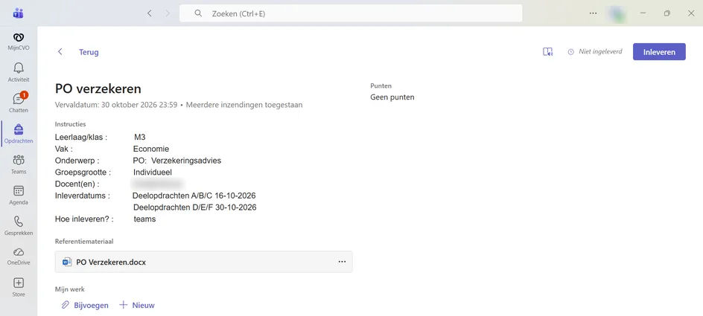This screenshot has width=703, height=316.
Task: Click Deelopdrachten A/B/C 16-10-2026
Action: pos(194,196)
